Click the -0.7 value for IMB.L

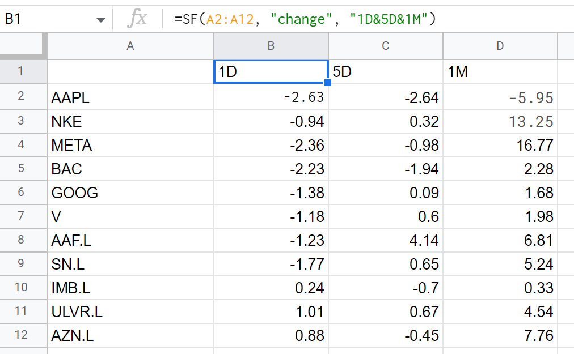pyautogui.click(x=386, y=287)
